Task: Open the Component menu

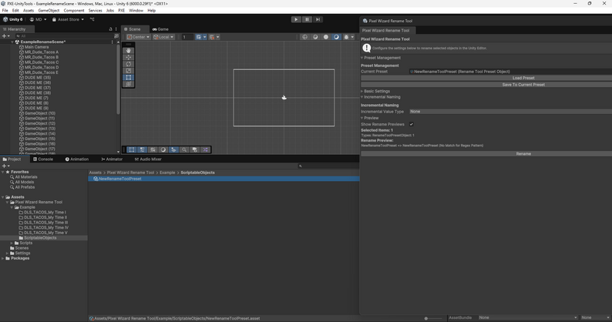Action: tap(74, 11)
